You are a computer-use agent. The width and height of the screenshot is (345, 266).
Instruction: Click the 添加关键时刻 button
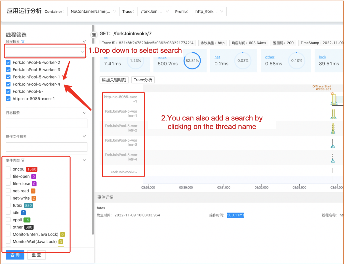(x=114, y=80)
